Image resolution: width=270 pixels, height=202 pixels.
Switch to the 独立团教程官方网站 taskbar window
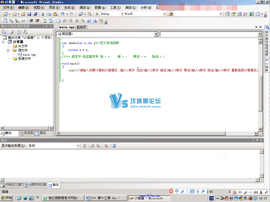point(63,198)
